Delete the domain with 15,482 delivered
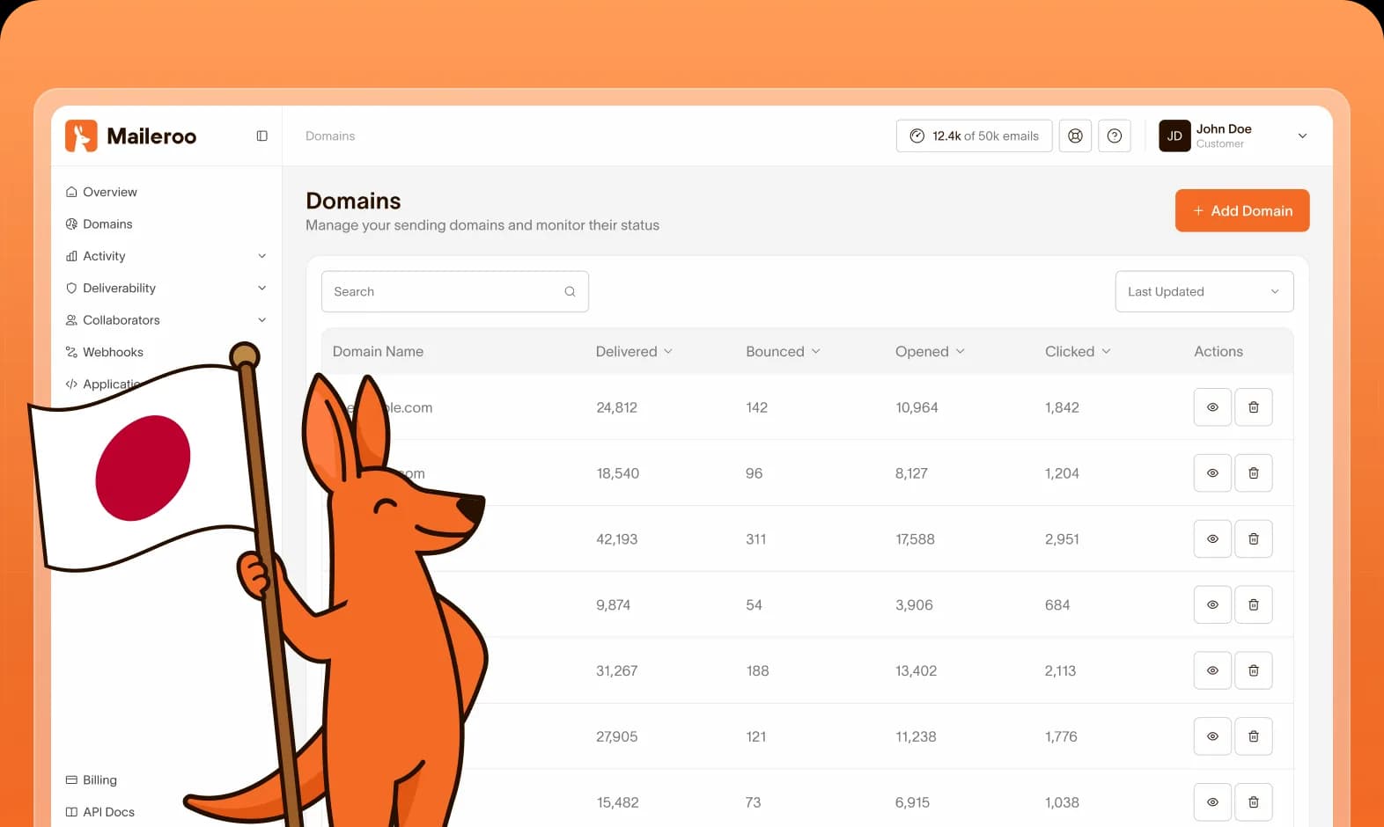Viewport: 1384px width, 827px height. coord(1254,802)
